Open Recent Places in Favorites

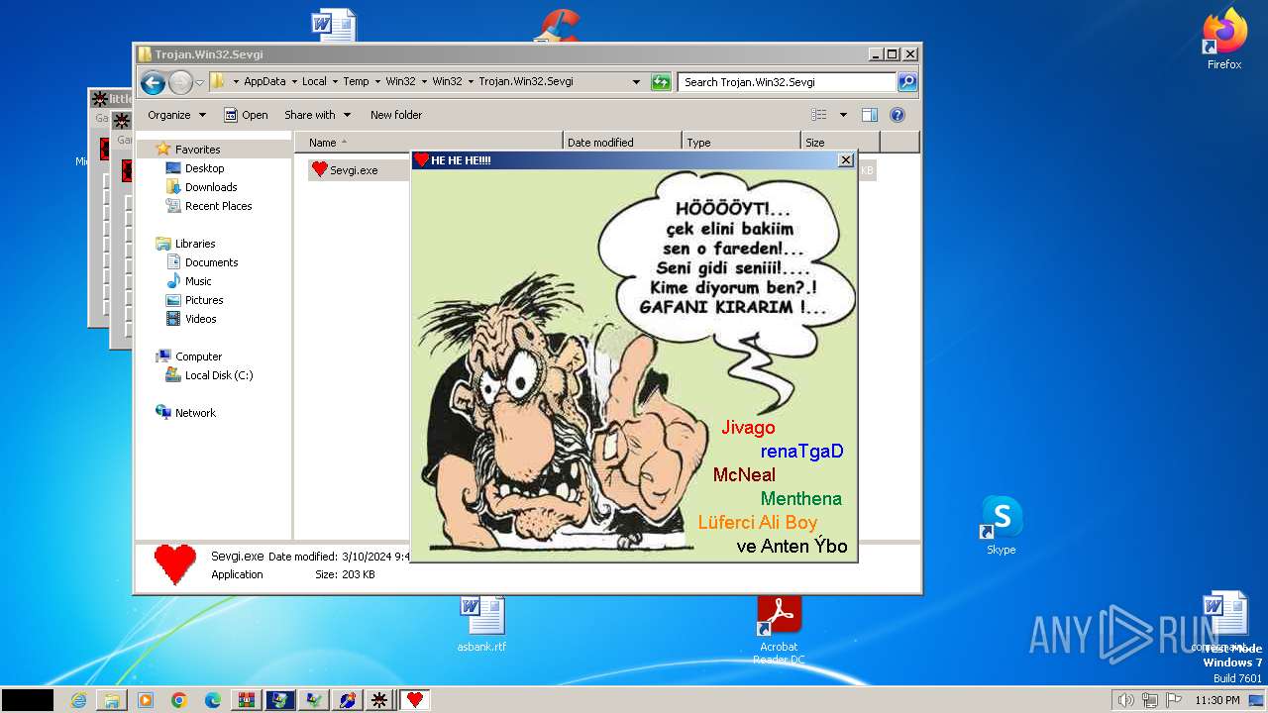pos(218,206)
